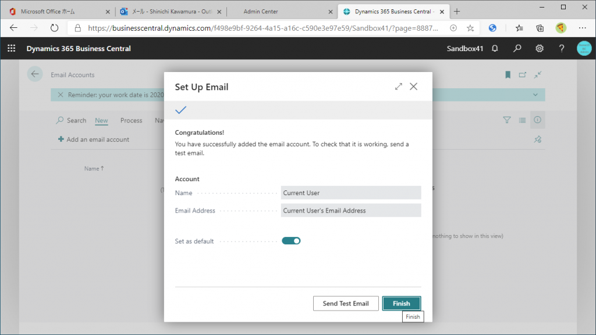596x335 pixels.
Task: Add this page to favorites star
Action: tap(470, 28)
